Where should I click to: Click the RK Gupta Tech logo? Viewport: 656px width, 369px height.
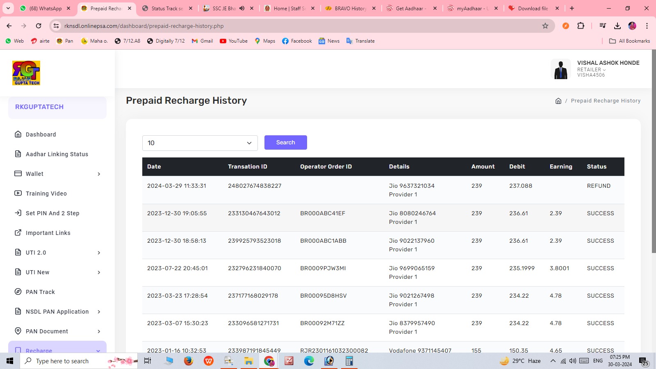tap(26, 73)
